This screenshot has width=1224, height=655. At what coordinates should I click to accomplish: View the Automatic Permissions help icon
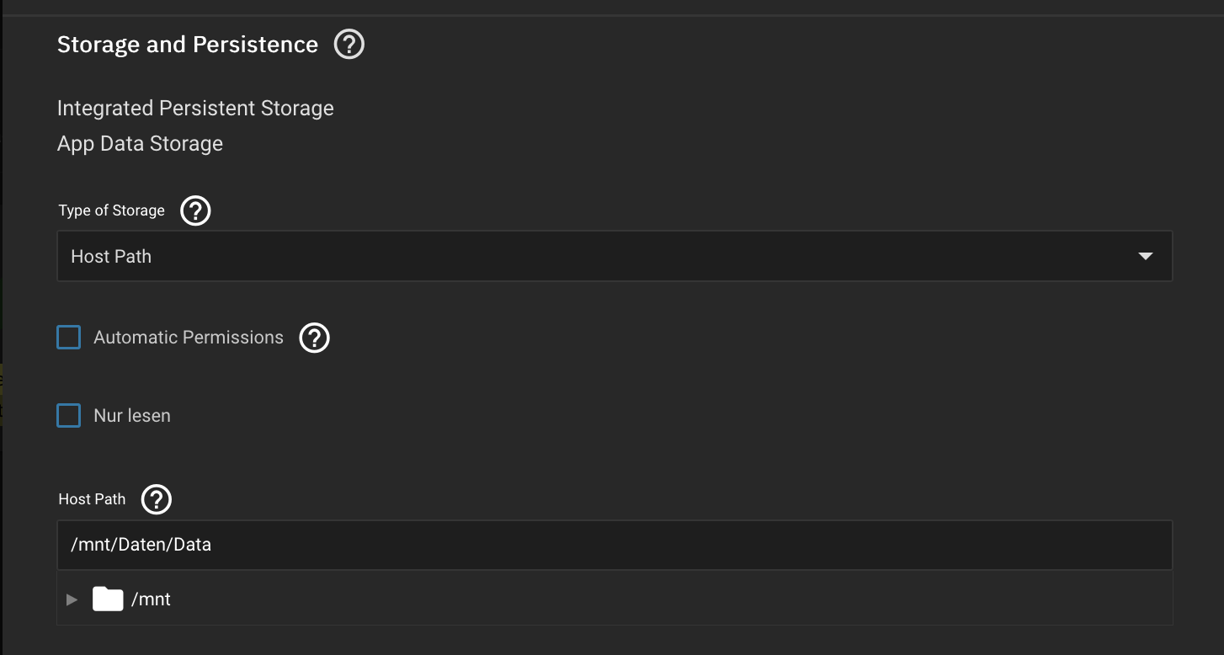pyautogui.click(x=315, y=338)
